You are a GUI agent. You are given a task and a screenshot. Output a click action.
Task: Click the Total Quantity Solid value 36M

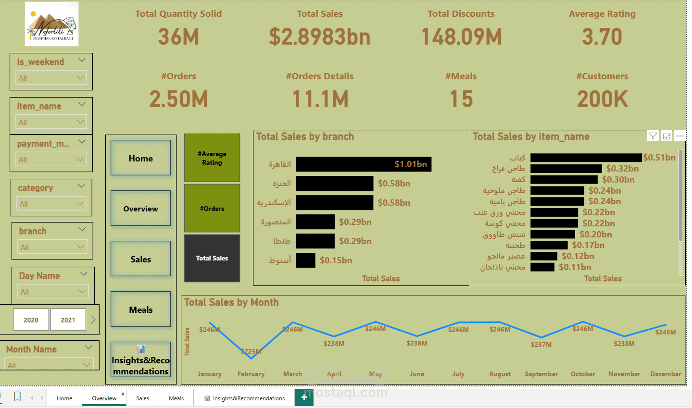(x=178, y=37)
